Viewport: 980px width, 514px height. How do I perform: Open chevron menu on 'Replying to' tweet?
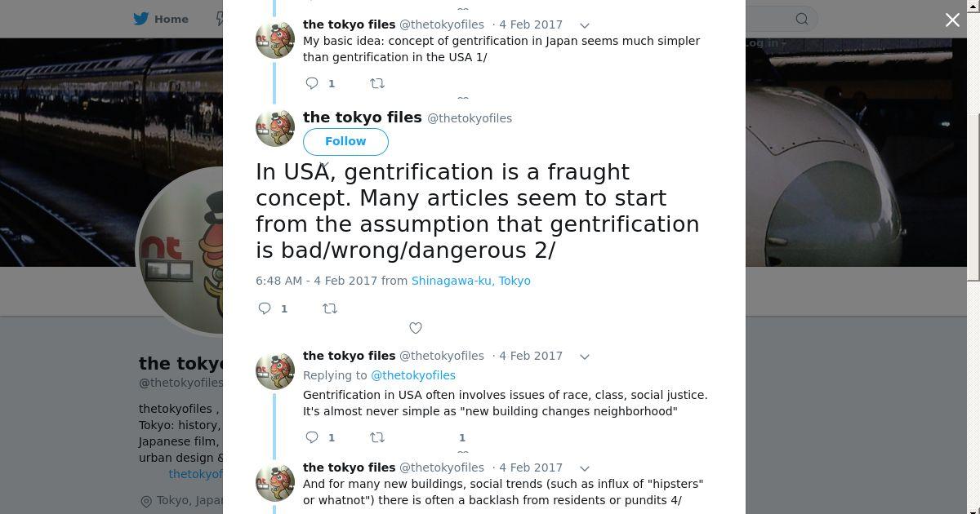(x=585, y=357)
